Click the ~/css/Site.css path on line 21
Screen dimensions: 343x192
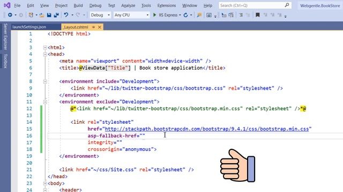(114, 170)
